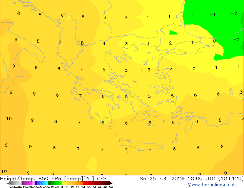Pick the dark blue legend swatch
The image size is (244, 188).
click(x=36, y=183)
